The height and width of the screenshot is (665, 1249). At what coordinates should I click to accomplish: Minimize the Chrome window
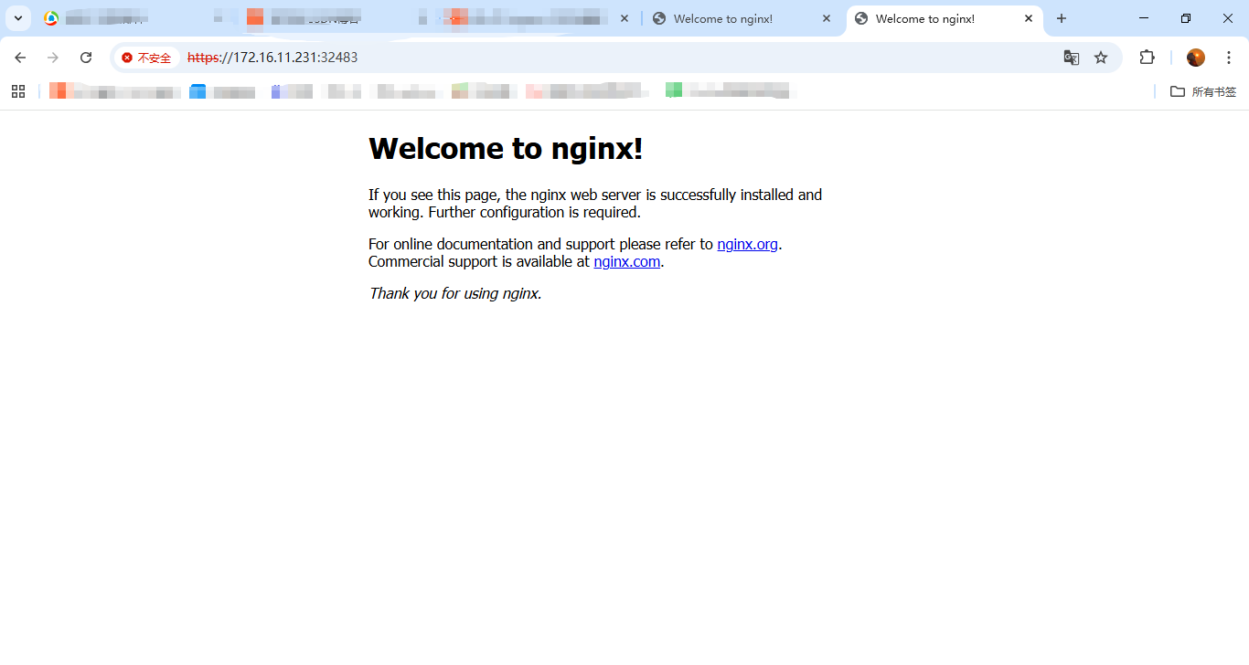[x=1144, y=18]
